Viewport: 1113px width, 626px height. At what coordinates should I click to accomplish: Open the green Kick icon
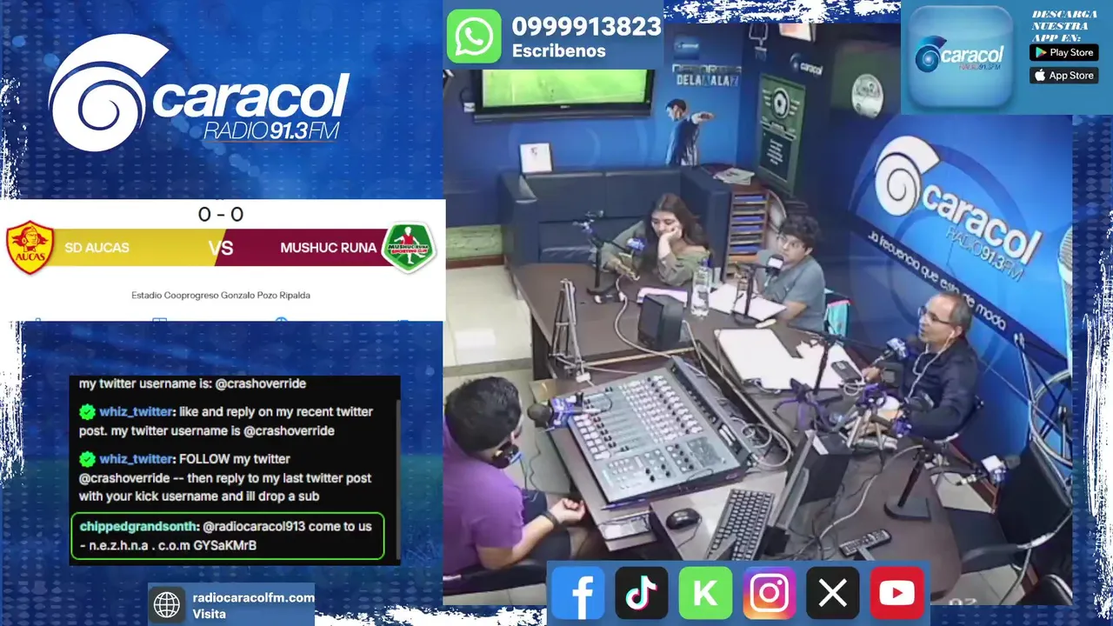pos(705,593)
